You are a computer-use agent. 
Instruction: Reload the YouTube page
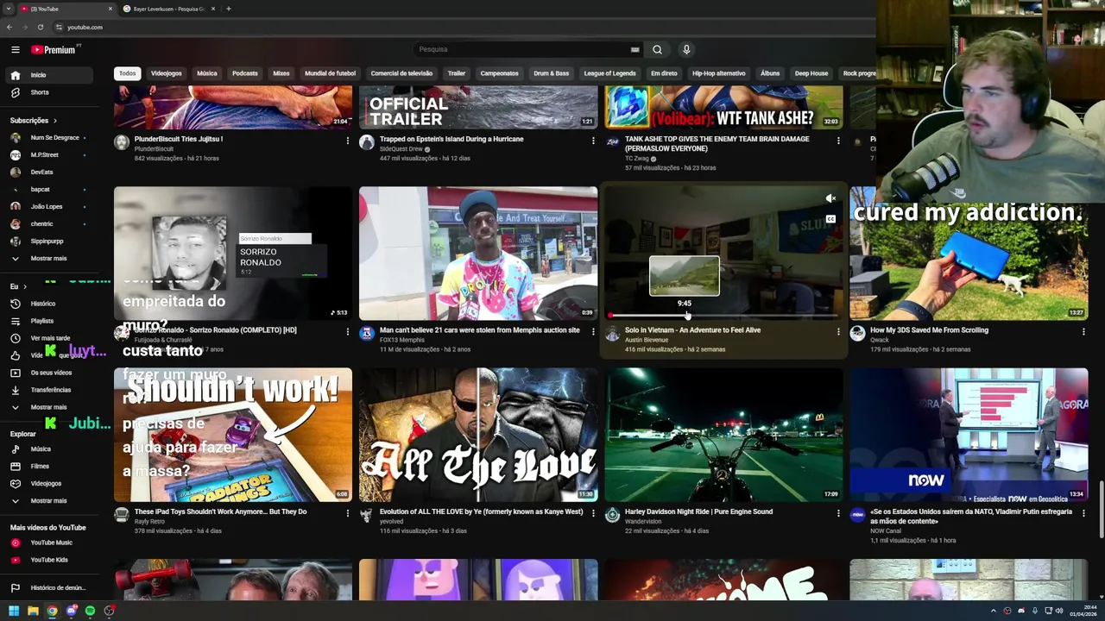(x=42, y=28)
